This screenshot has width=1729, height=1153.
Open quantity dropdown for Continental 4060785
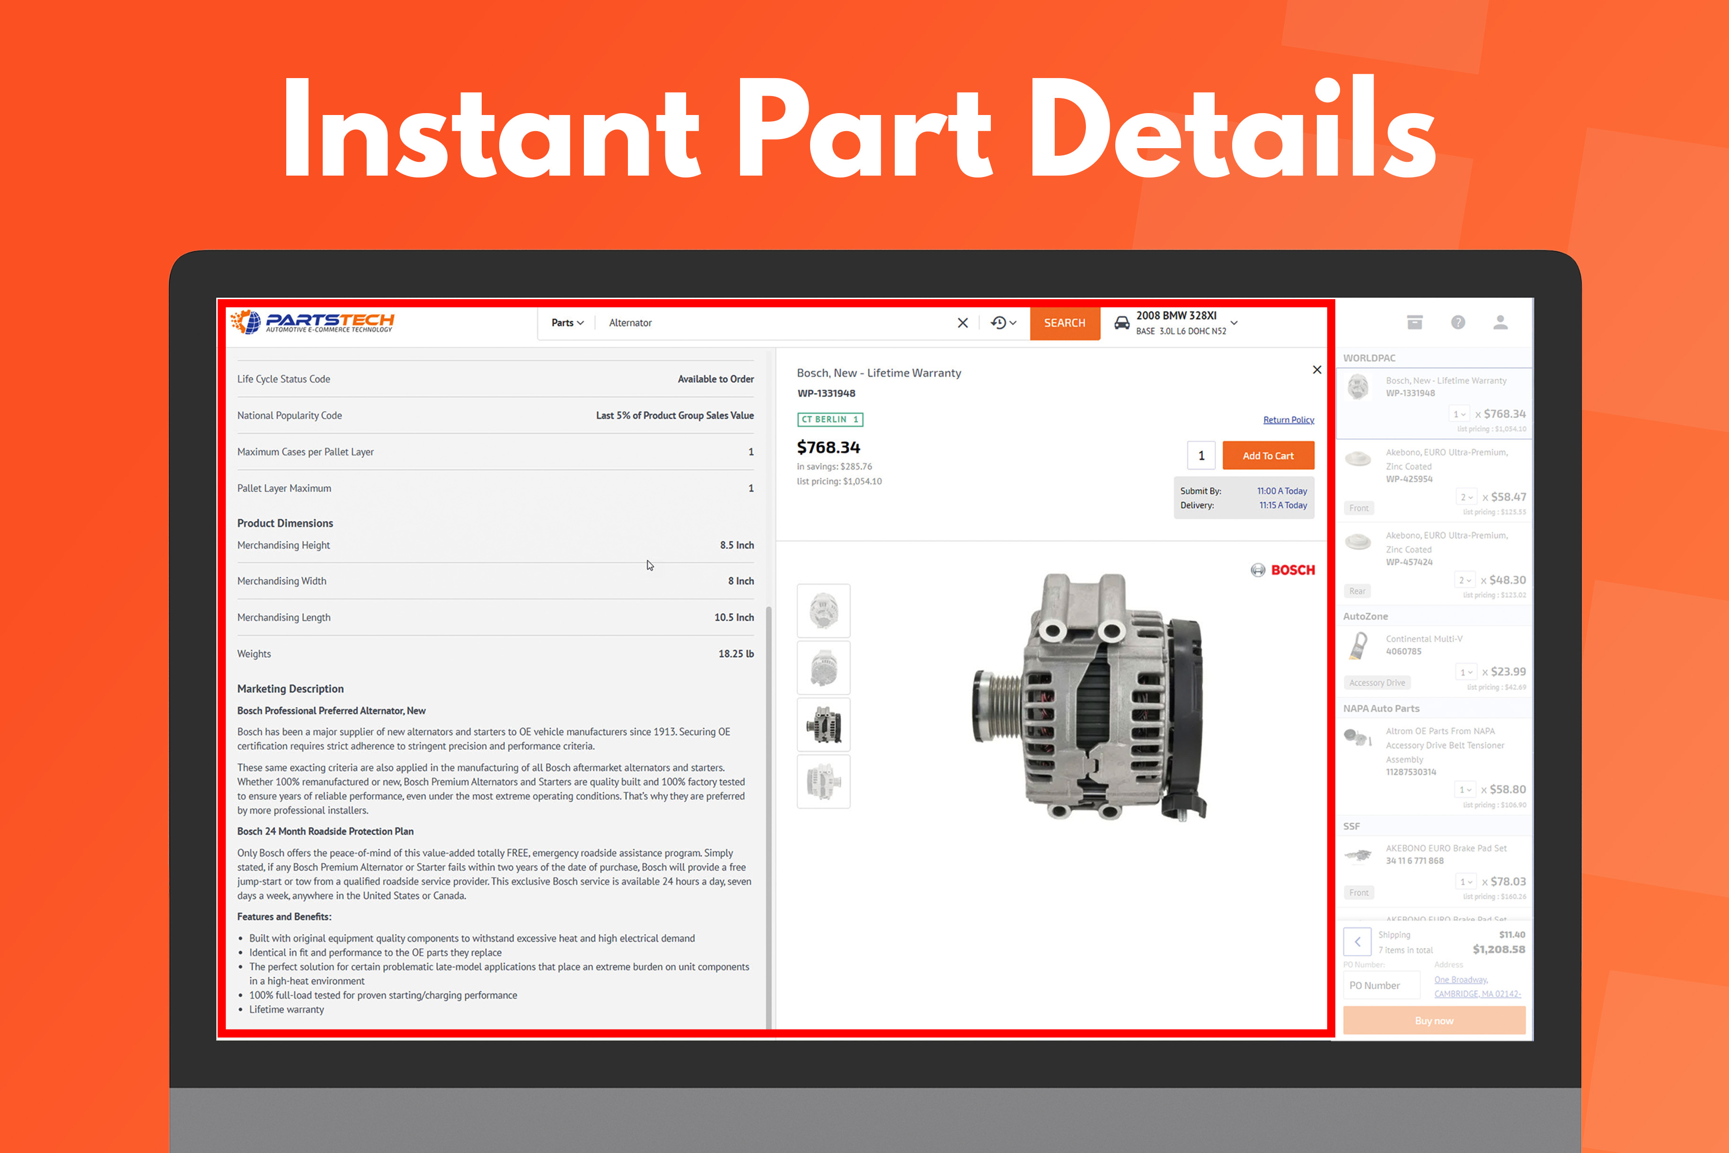click(1466, 672)
